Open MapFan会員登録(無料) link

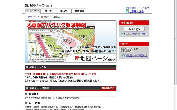pyautogui.click(x=136, y=34)
